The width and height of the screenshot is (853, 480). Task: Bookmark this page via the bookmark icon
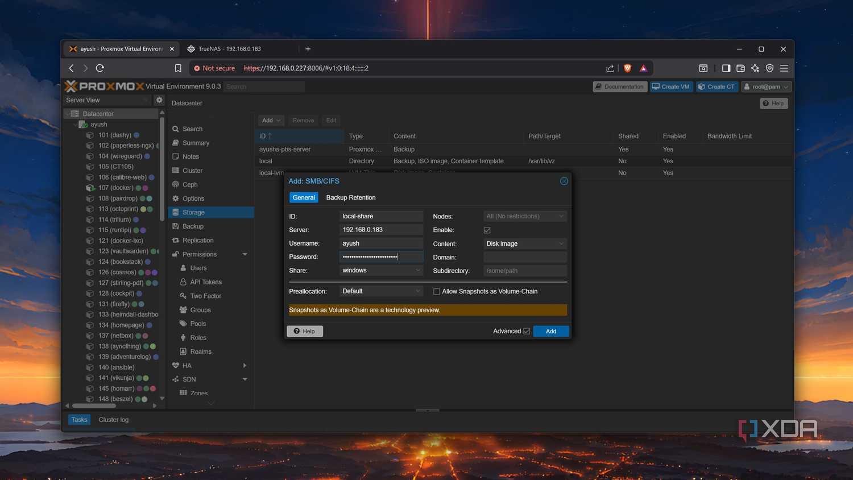(x=178, y=68)
